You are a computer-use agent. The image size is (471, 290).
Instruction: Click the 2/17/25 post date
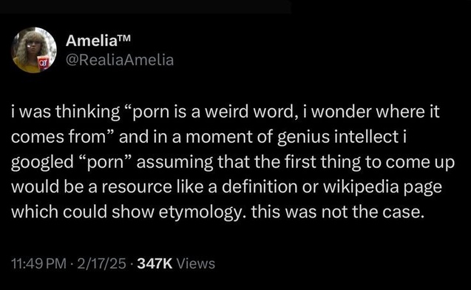tap(101, 263)
